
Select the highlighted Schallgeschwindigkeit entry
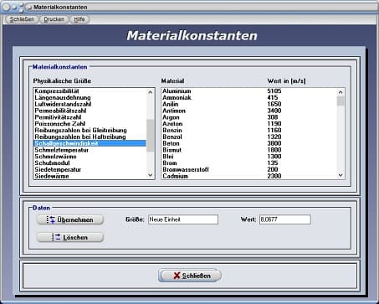pyautogui.click(x=90, y=143)
